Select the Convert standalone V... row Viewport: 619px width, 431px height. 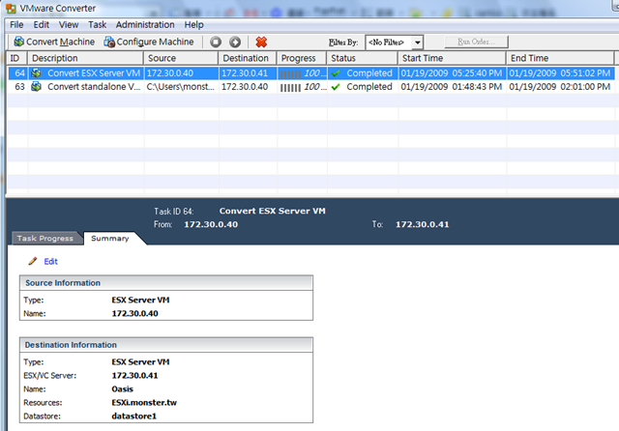pyautogui.click(x=311, y=87)
